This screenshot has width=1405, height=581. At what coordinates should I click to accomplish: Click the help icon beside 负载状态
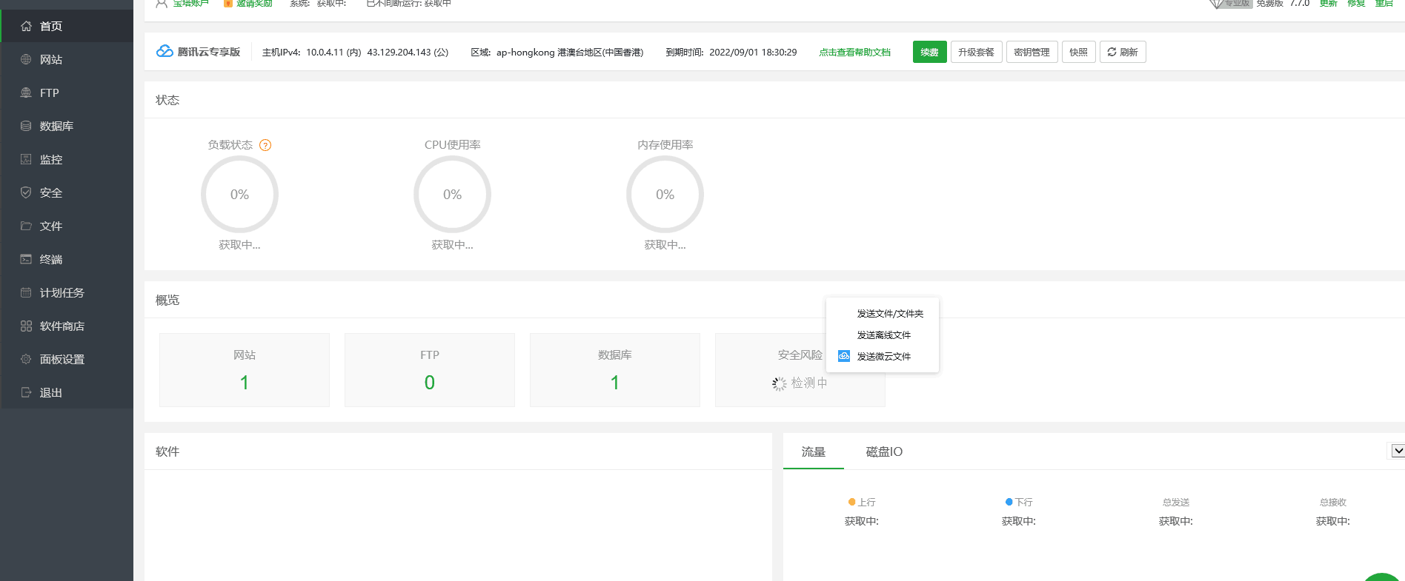pyautogui.click(x=265, y=145)
